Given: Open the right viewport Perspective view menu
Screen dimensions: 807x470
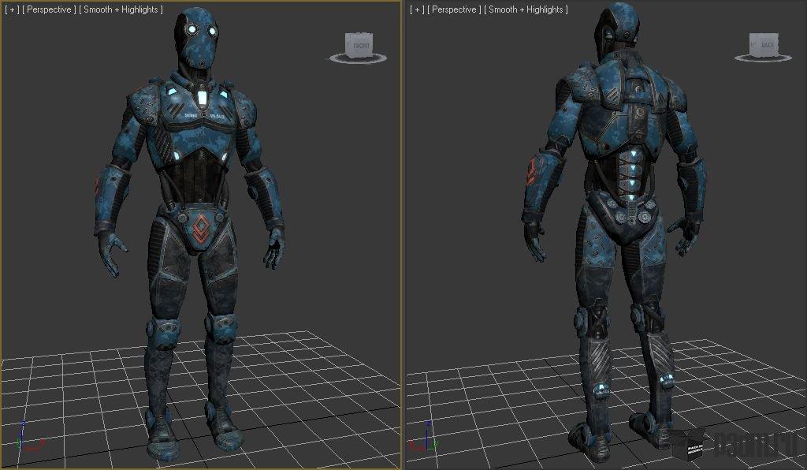Looking at the screenshot, I should click(454, 9).
